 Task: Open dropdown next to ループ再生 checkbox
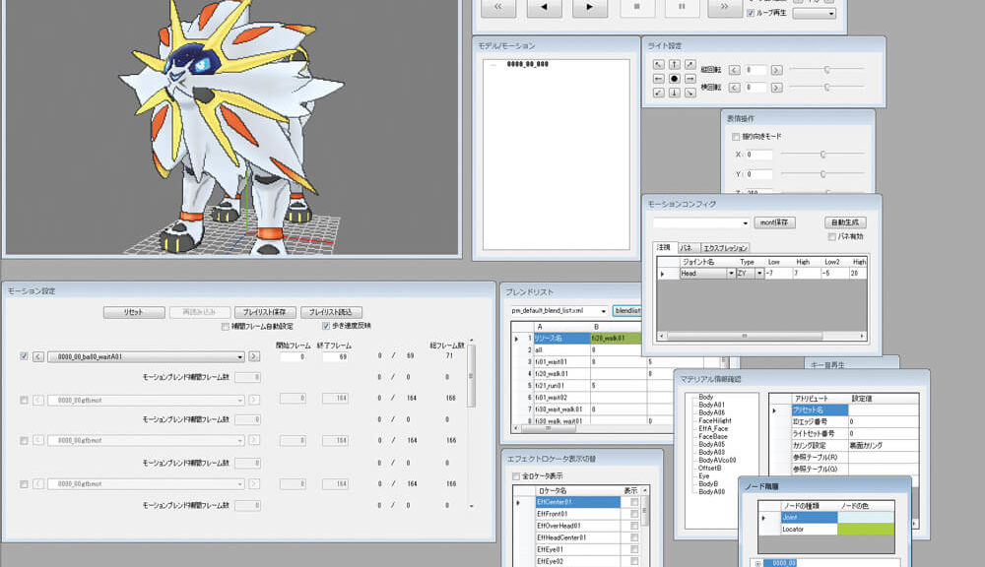pos(815,13)
